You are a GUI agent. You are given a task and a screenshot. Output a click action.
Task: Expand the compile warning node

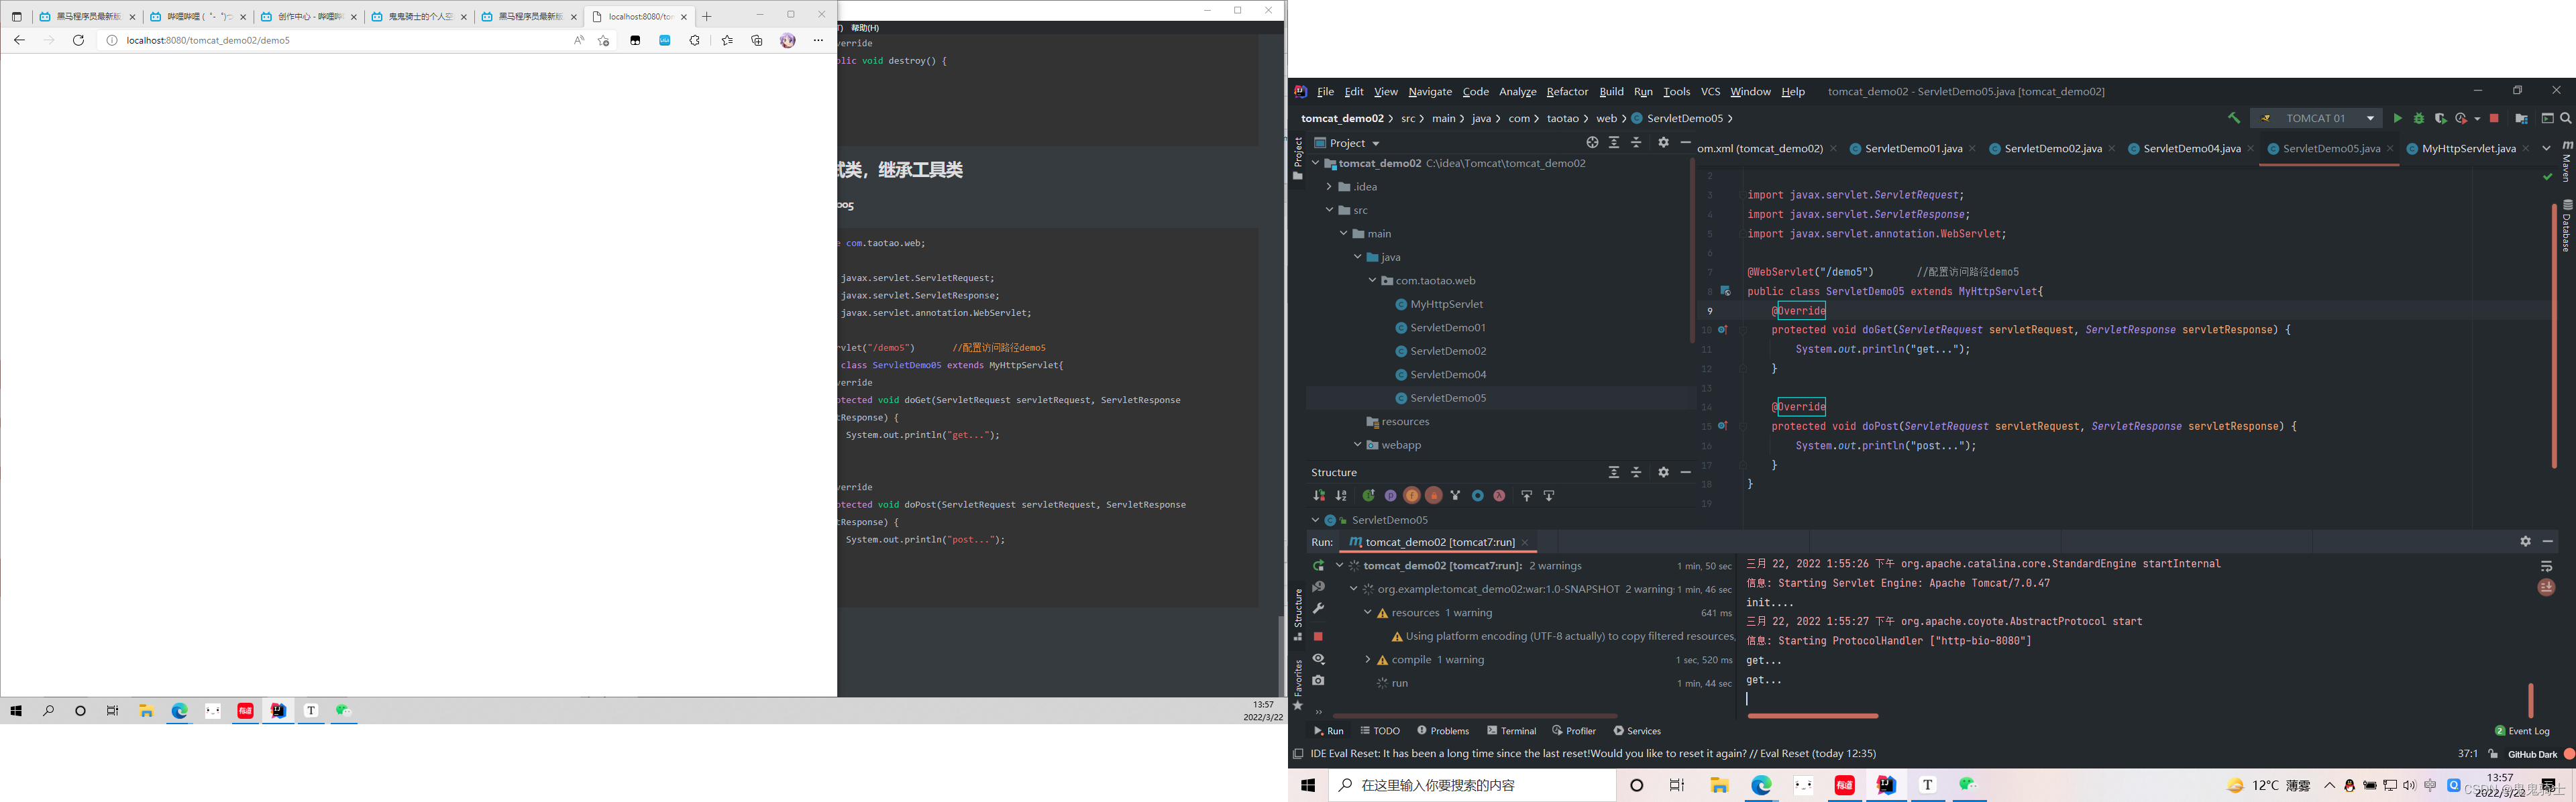pos(1367,660)
